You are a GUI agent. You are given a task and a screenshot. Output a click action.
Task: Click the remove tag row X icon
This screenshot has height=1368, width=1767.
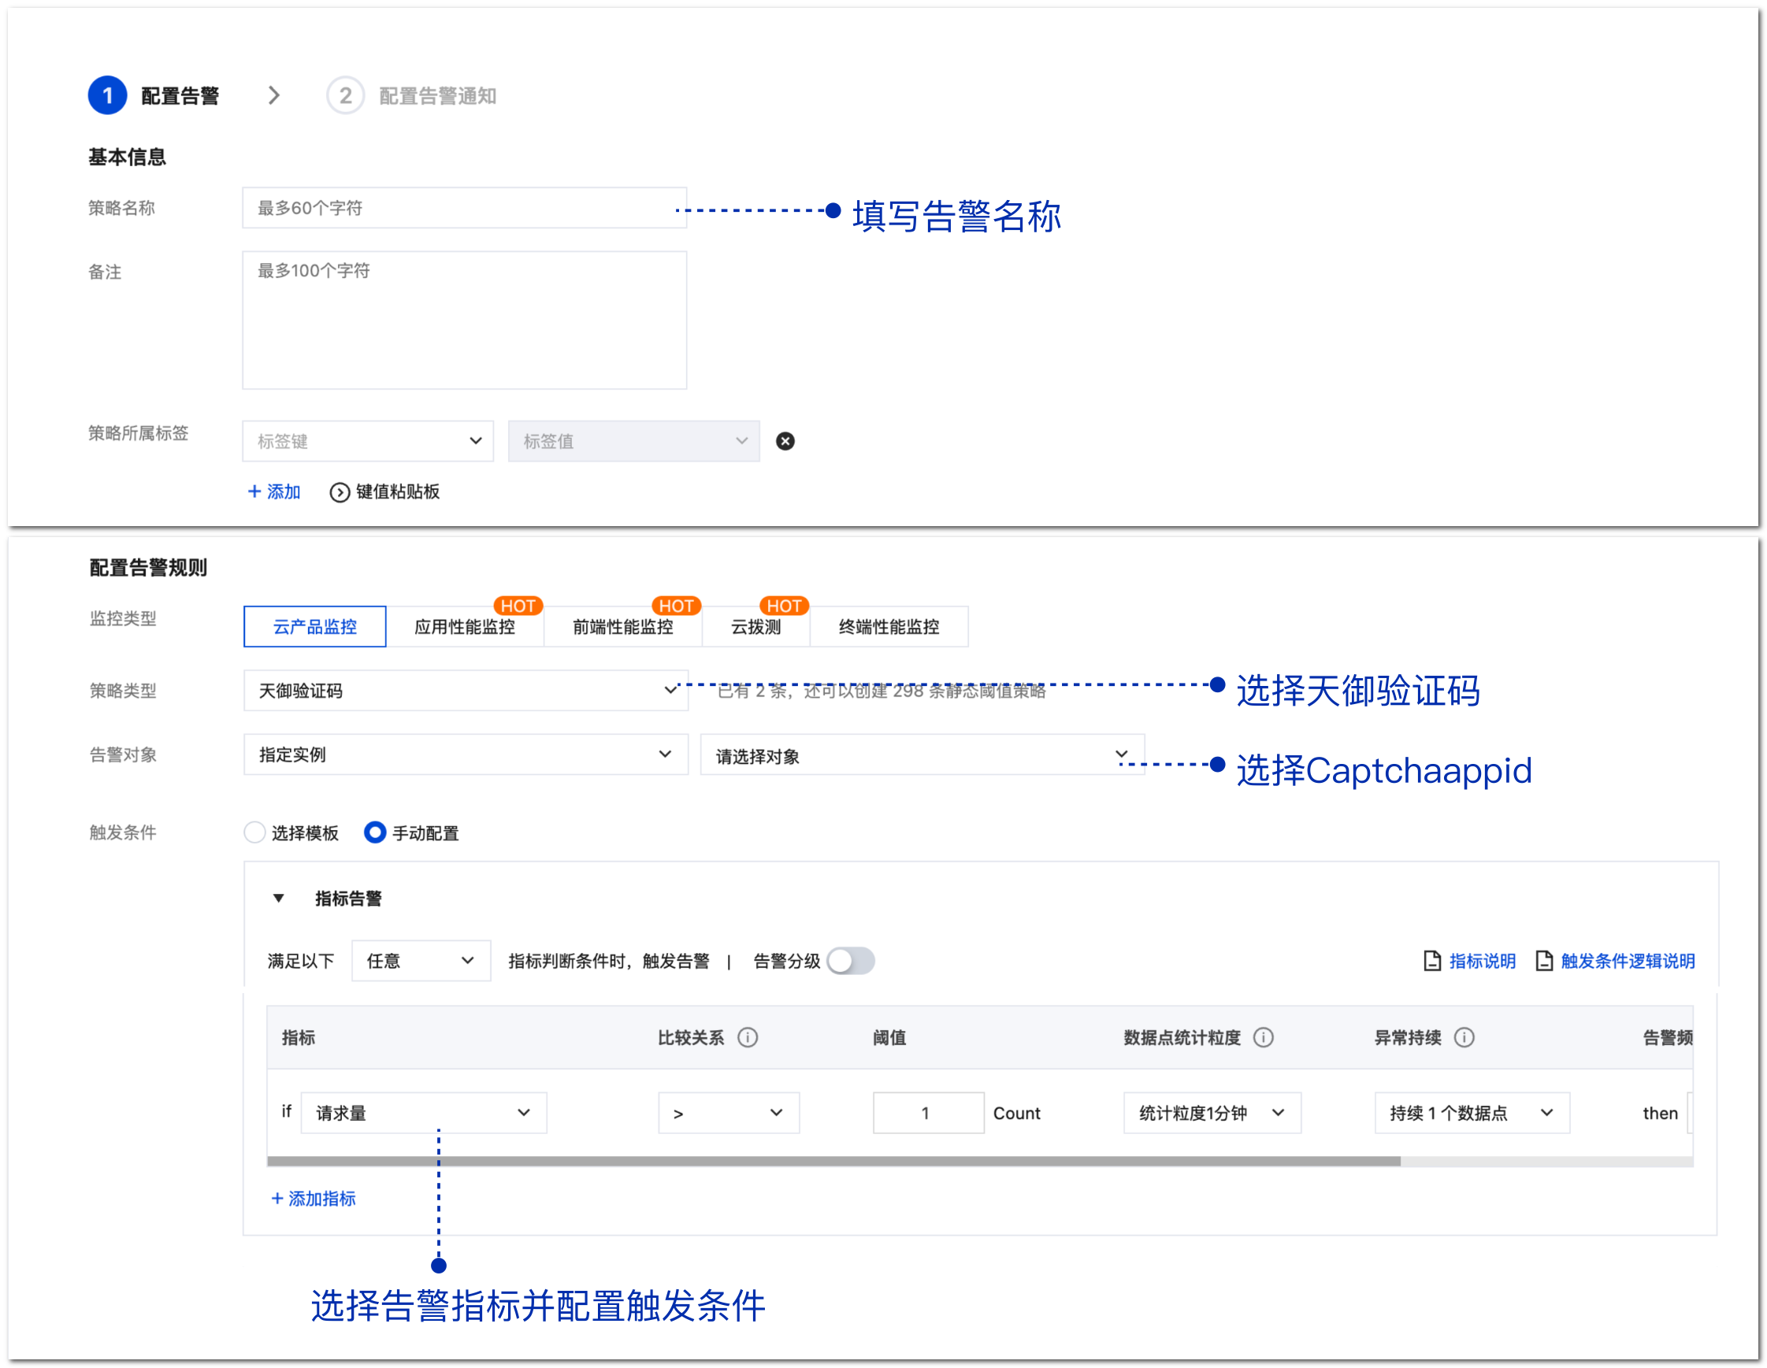[785, 441]
